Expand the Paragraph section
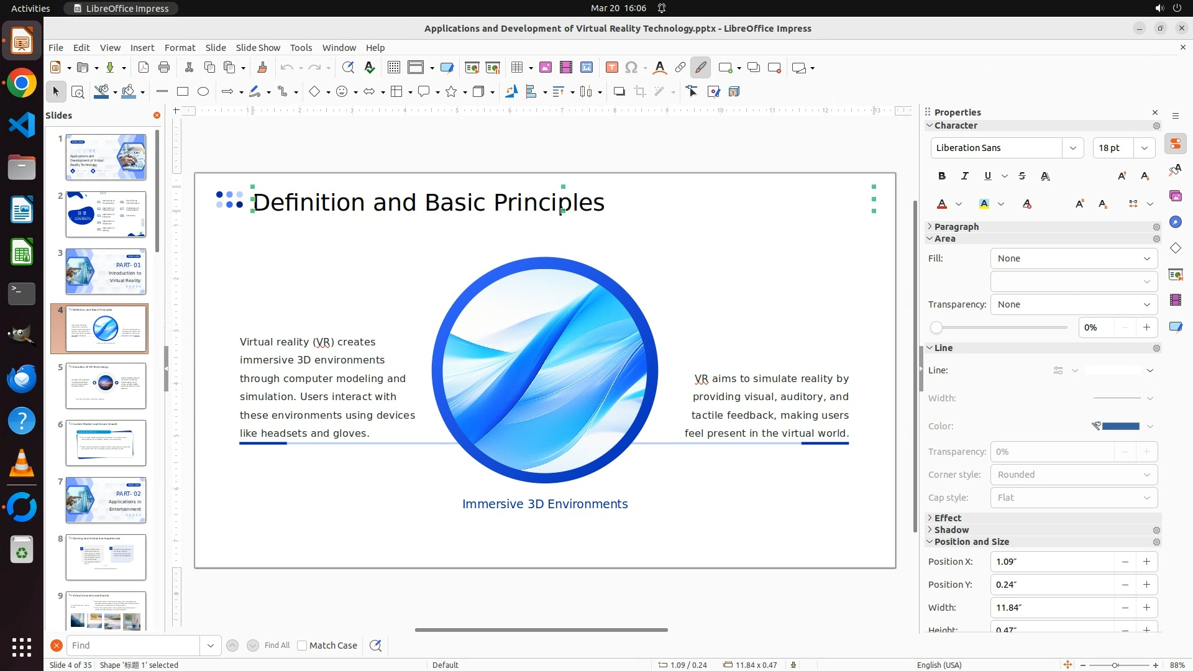Image resolution: width=1193 pixels, height=671 pixels. [x=956, y=227]
